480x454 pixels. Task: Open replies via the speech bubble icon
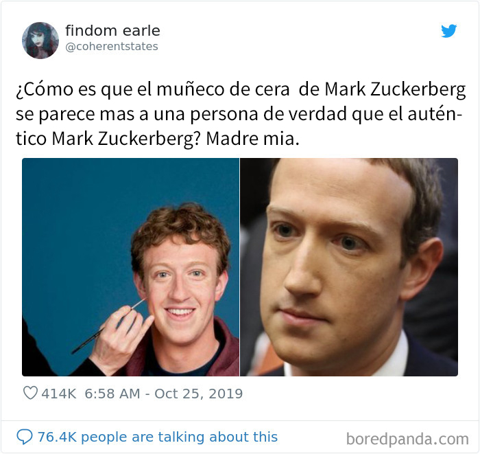click(25, 437)
